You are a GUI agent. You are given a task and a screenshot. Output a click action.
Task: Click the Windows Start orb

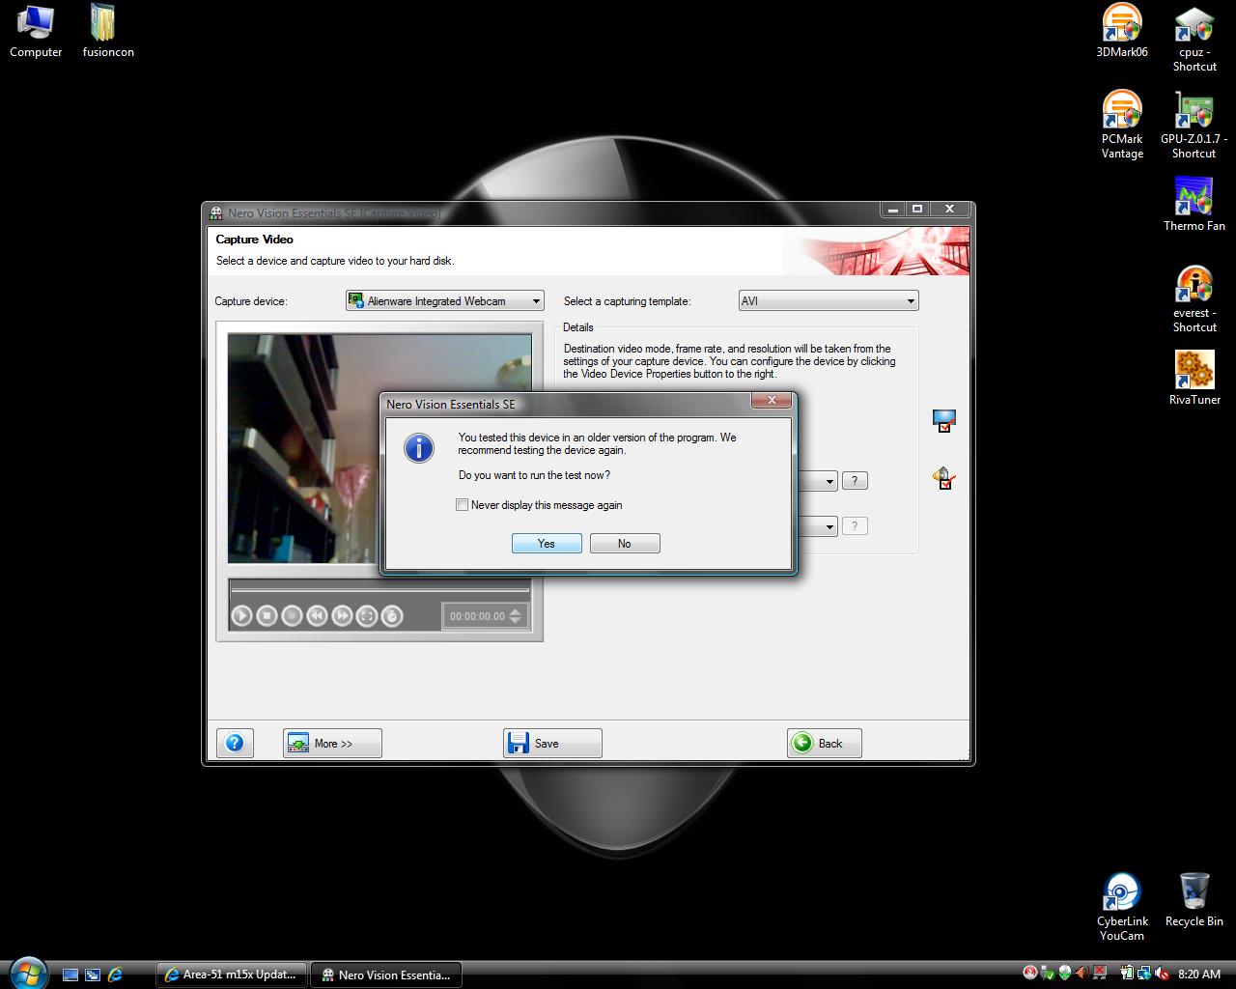[x=27, y=972]
